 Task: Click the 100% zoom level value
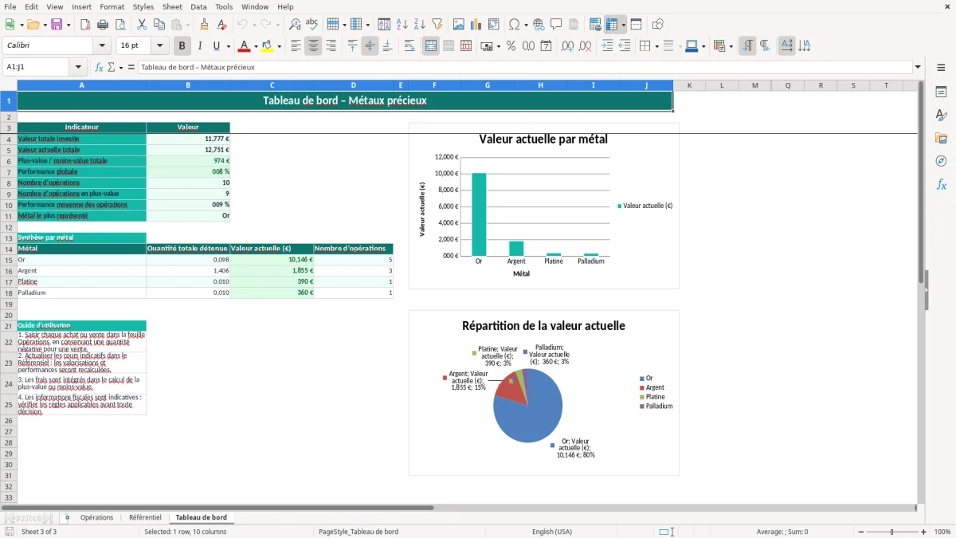pos(942,532)
